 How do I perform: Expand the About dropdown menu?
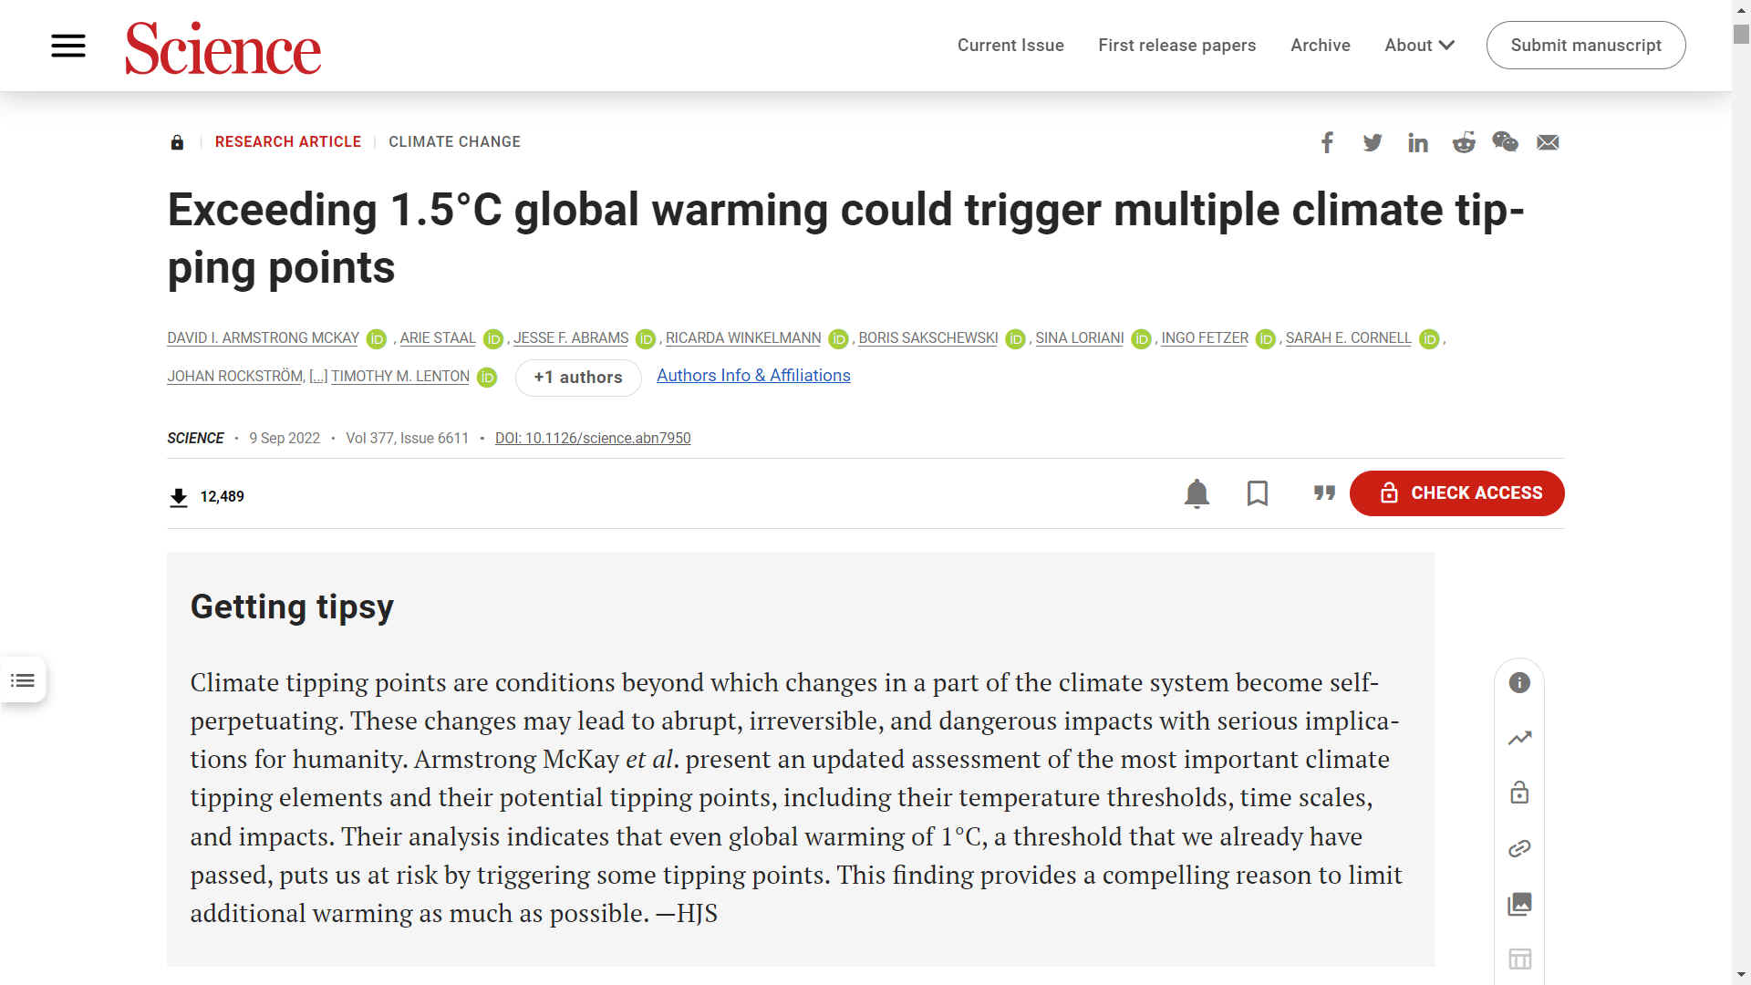tap(1419, 46)
